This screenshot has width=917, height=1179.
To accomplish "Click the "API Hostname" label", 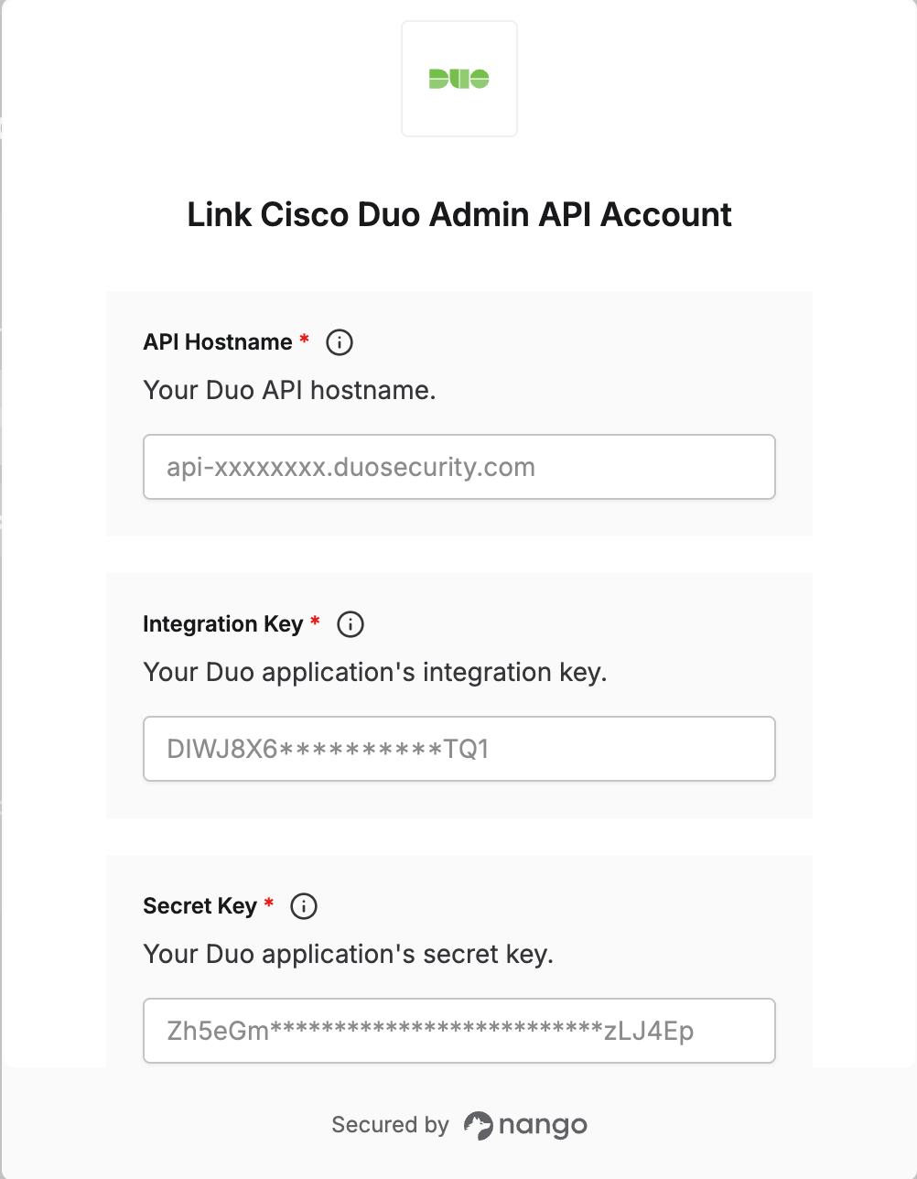I will pos(218,342).
